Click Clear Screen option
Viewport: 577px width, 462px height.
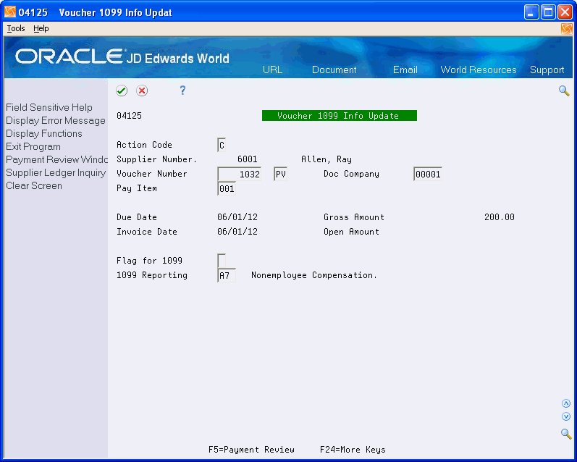(x=34, y=185)
